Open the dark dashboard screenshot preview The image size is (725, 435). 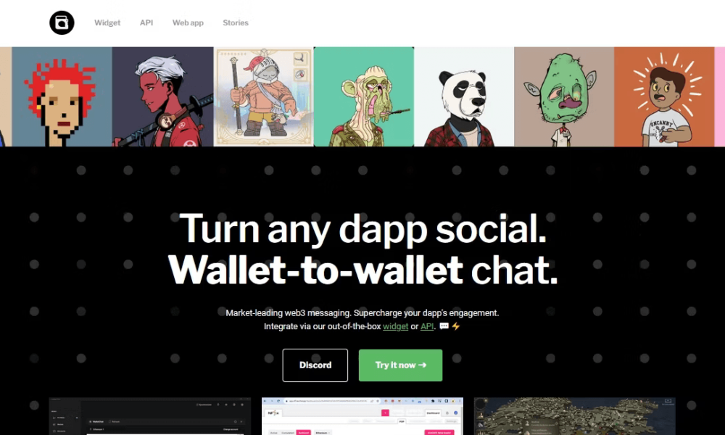coord(150,416)
